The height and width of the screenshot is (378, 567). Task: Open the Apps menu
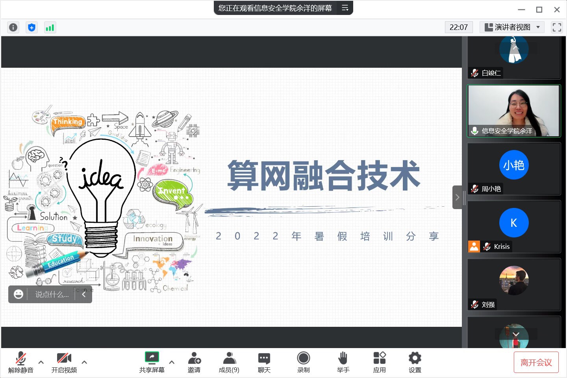pyautogui.click(x=379, y=362)
